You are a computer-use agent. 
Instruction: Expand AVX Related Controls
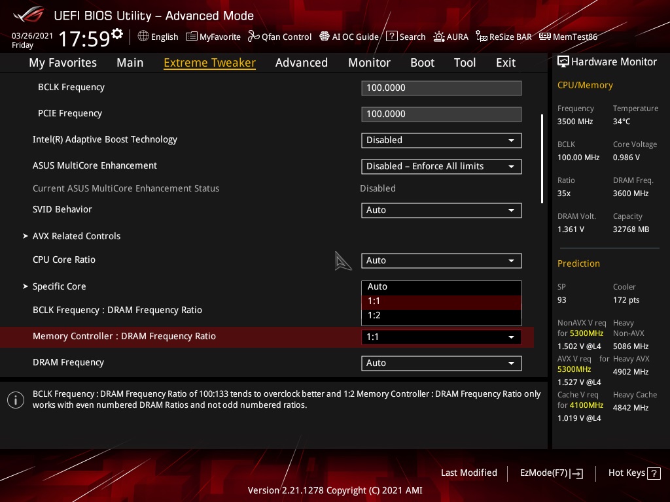(x=77, y=236)
